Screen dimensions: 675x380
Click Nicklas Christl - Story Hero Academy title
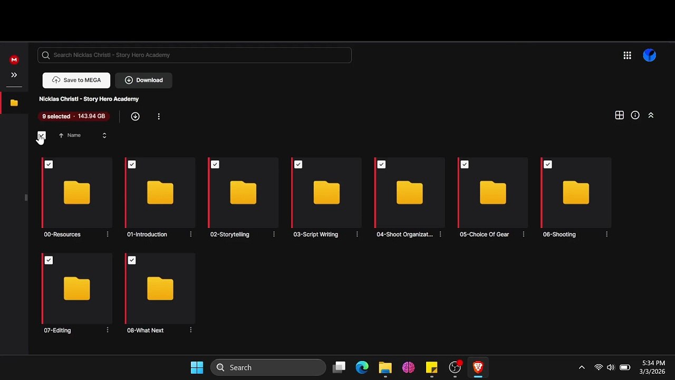tap(89, 99)
